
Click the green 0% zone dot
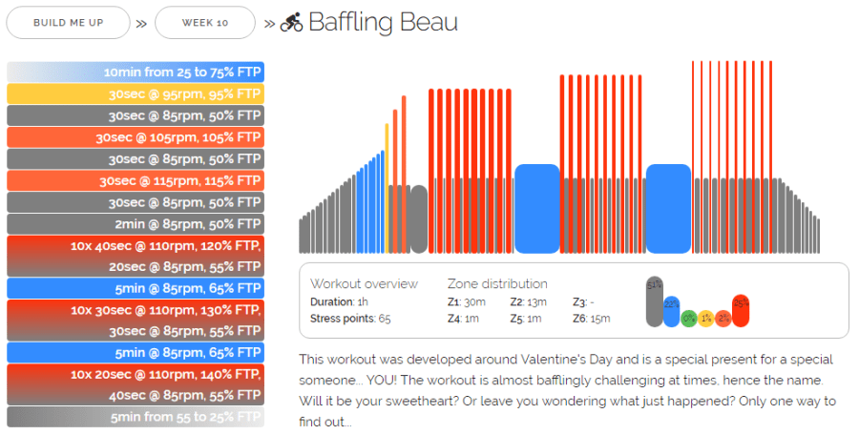coord(689,318)
